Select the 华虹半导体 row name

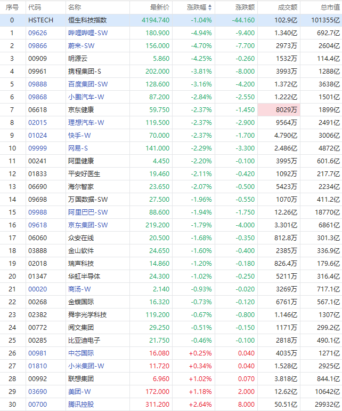pyautogui.click(x=84, y=276)
